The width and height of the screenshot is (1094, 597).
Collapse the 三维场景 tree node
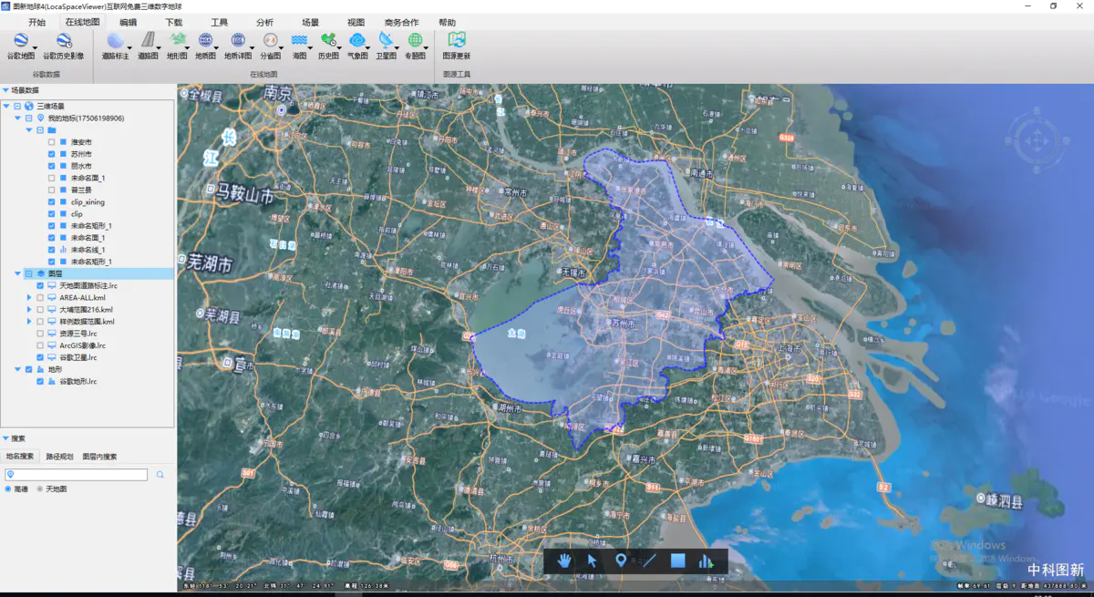pos(6,106)
